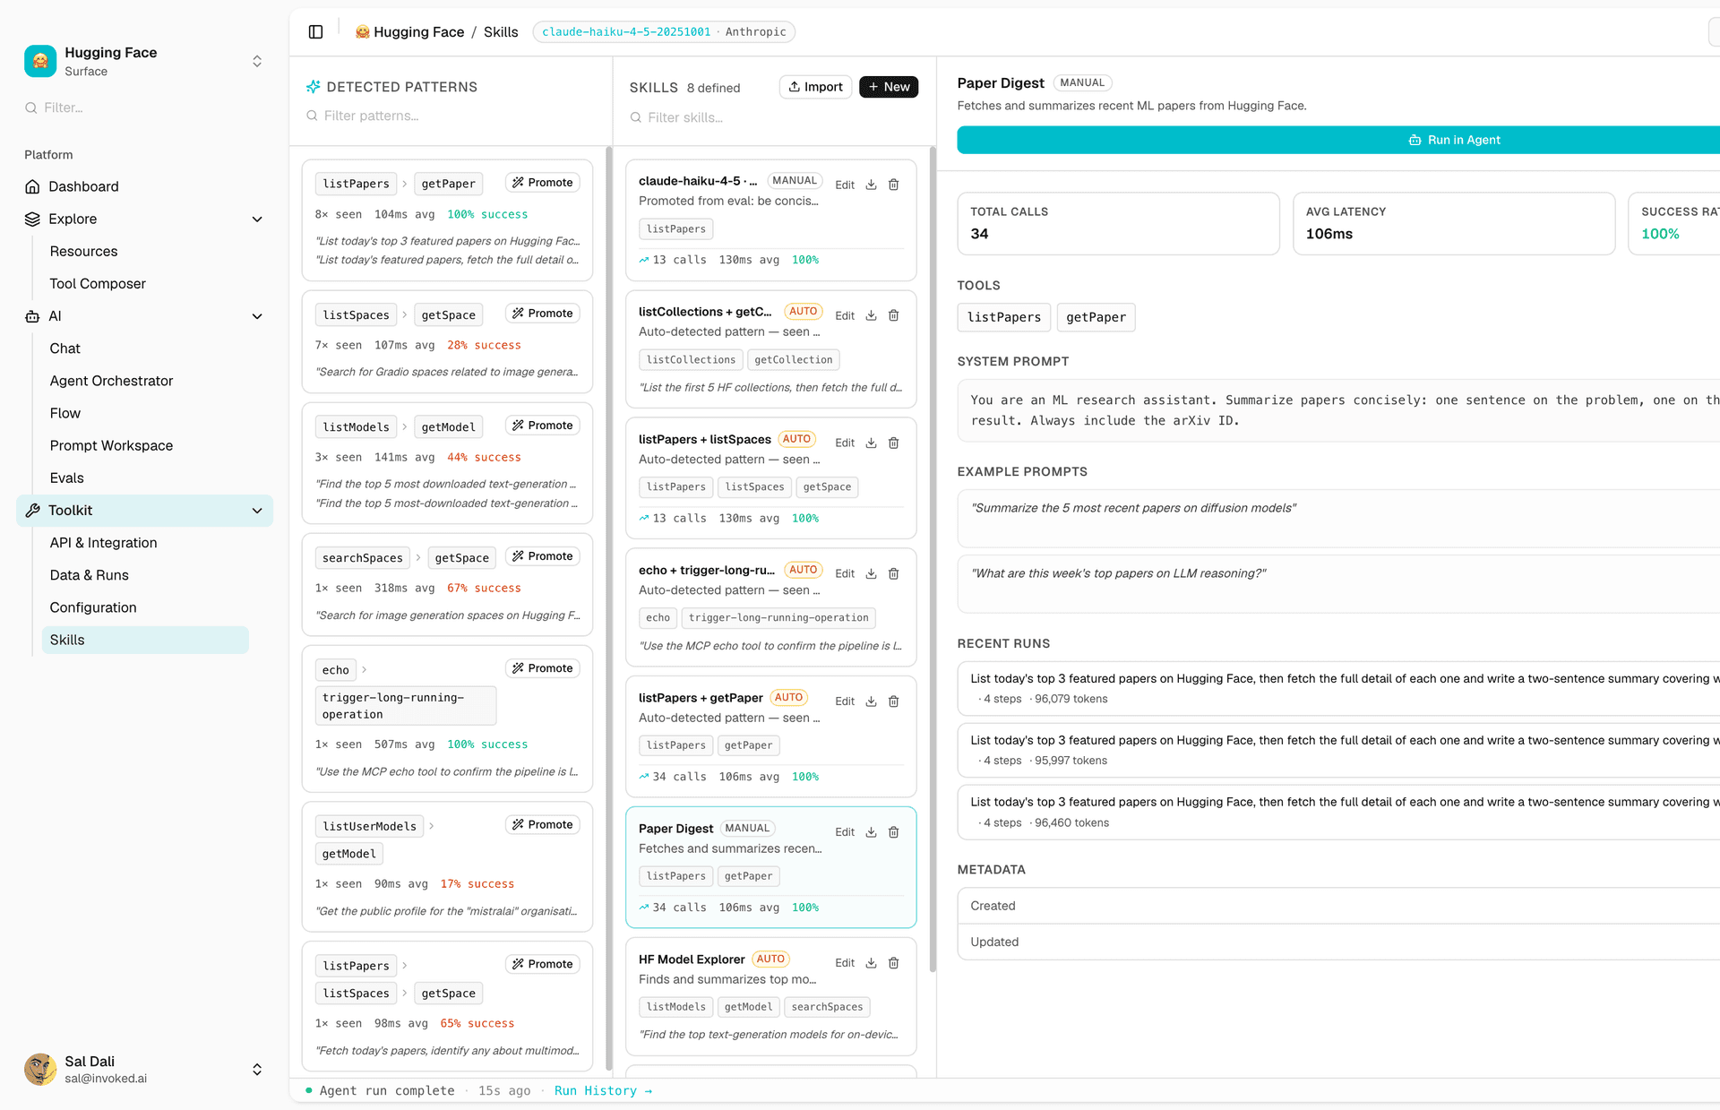The height and width of the screenshot is (1110, 1720).
Task: Delete the claude-haiku-4-5 skill
Action: pyautogui.click(x=893, y=185)
